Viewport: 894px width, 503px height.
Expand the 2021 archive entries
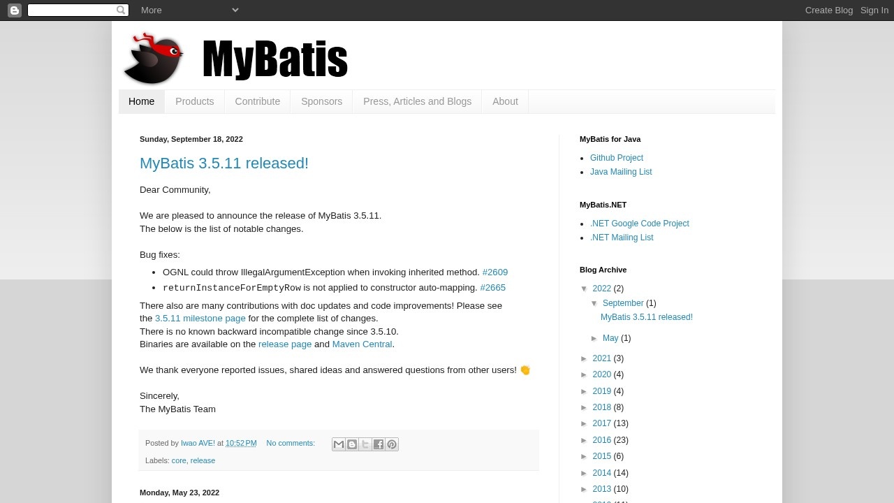click(x=585, y=358)
